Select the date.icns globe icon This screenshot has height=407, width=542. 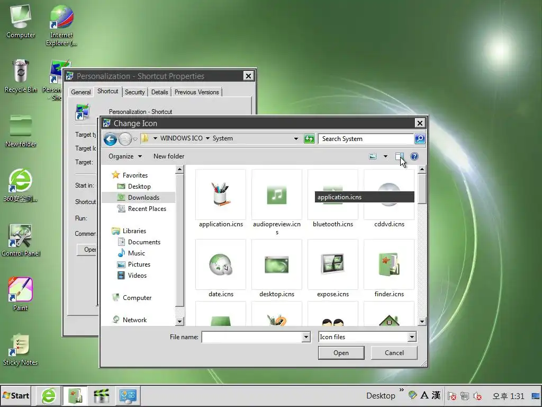[221, 264]
